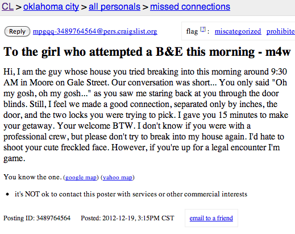Flag the post as miscategorized
Image resolution: width=295 pixels, height=234 pixels.
(238, 31)
